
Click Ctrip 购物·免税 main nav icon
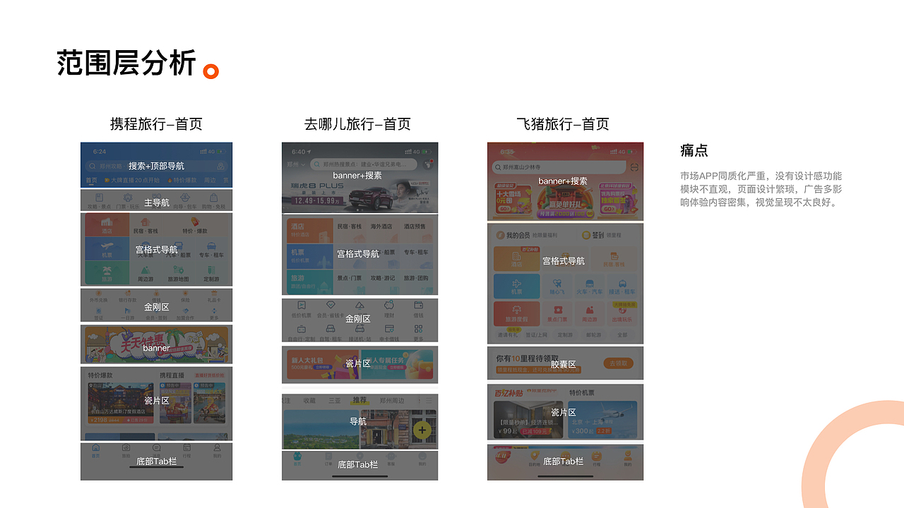pyautogui.click(x=214, y=202)
